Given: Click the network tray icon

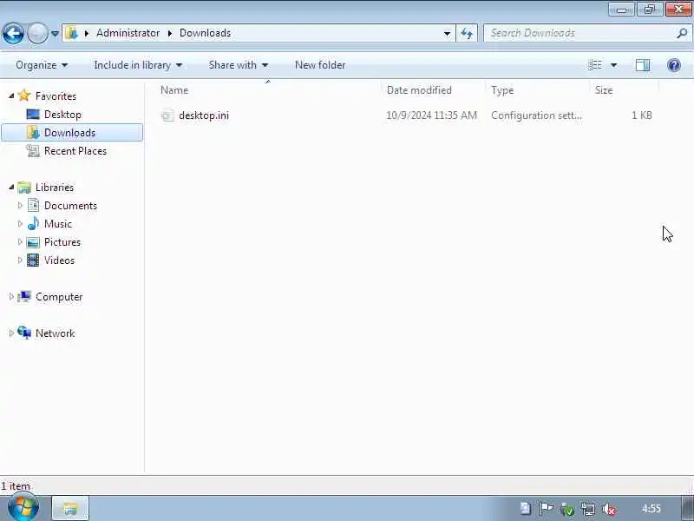Looking at the screenshot, I should tap(588, 509).
